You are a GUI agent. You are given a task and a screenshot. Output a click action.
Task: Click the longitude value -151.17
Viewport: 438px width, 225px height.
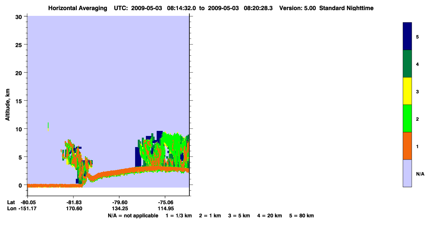[x=27, y=208]
